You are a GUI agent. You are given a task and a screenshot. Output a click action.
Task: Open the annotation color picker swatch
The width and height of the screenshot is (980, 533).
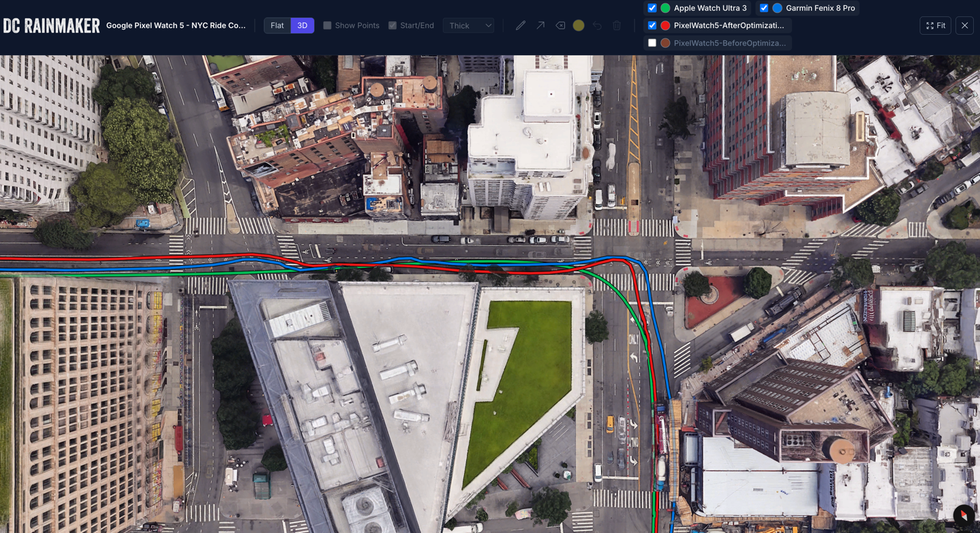(579, 26)
